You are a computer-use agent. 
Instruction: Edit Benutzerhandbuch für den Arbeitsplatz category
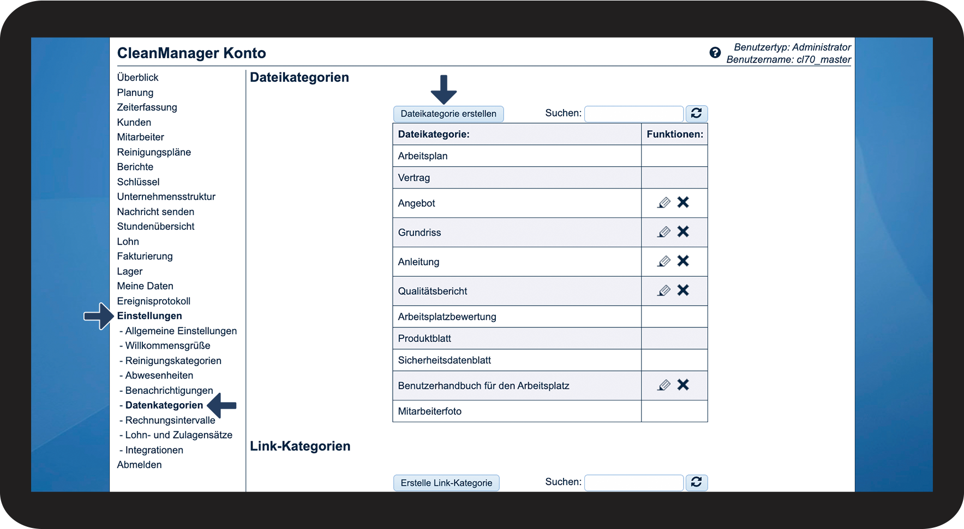(x=664, y=385)
